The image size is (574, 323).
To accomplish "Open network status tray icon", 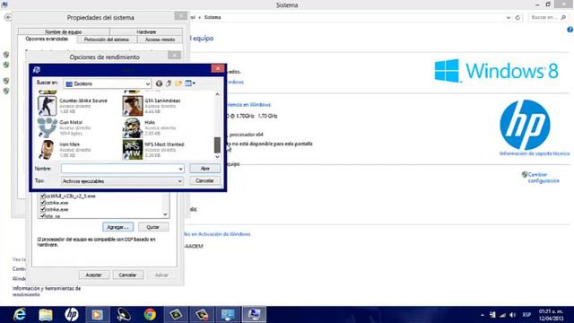I will [x=502, y=315].
